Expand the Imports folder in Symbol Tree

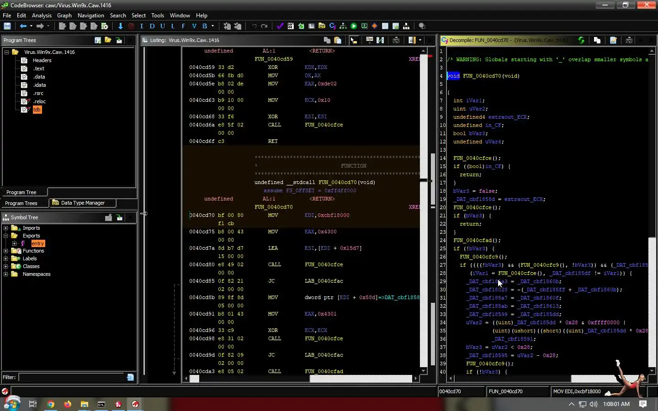pos(6,228)
